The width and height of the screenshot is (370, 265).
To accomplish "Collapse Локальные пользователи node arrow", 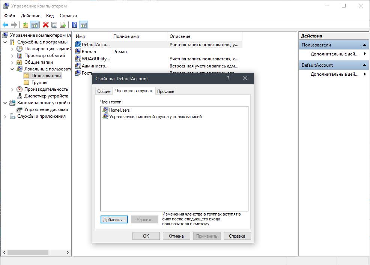I will pos(12,69).
